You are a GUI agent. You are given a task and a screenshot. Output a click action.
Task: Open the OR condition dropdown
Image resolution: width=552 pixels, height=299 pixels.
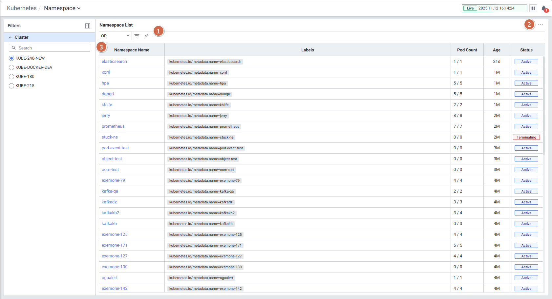coord(115,36)
